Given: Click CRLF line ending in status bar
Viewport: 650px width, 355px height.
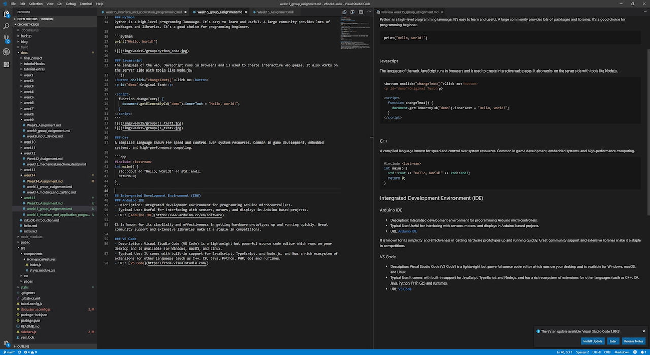Looking at the screenshot, I should (x=608, y=352).
